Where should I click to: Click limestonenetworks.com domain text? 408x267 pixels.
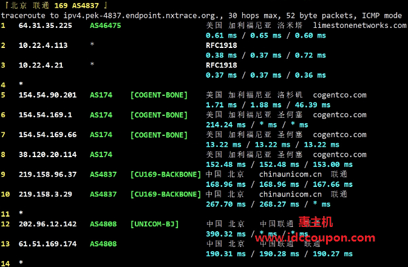pos(359,25)
